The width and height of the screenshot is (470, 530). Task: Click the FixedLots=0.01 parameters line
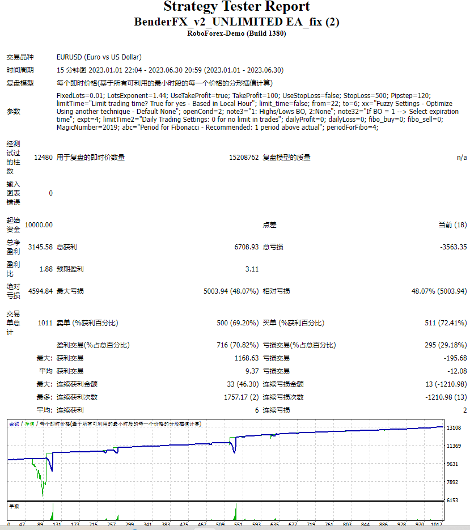pos(243,96)
